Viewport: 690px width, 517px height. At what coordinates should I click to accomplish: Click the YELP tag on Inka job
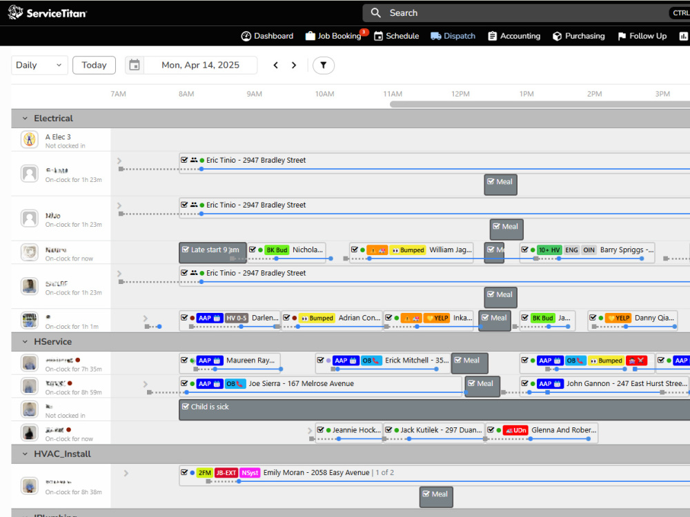(437, 318)
